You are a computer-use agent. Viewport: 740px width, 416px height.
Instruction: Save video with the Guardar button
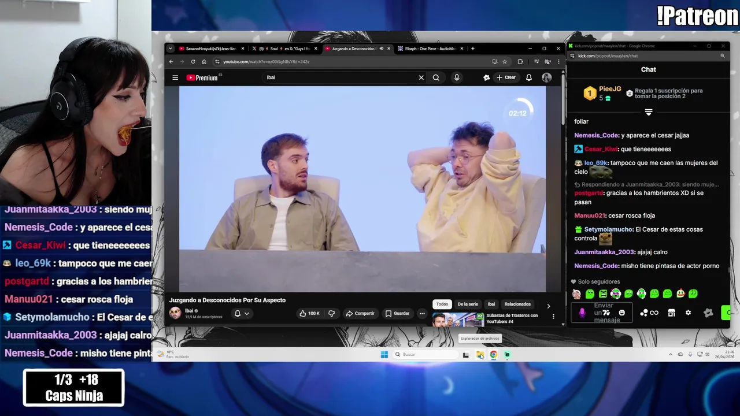coord(398,313)
